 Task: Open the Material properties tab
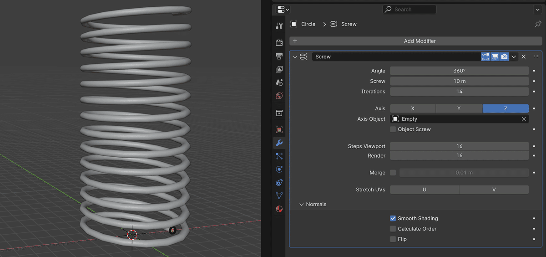(279, 209)
